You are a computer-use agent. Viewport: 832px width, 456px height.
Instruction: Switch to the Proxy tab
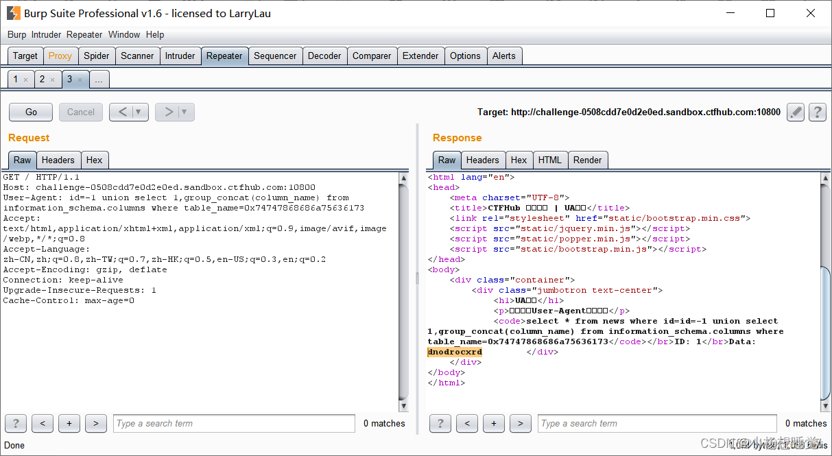point(60,56)
